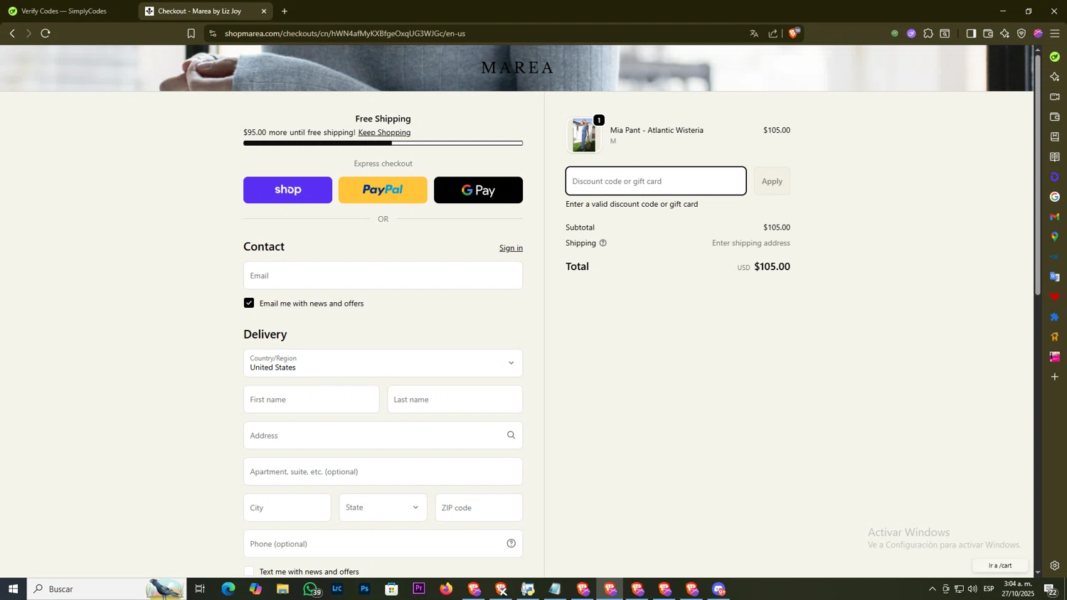Open Google in the sidebar
Viewport: 1067px width, 600px height.
coord(1055,197)
